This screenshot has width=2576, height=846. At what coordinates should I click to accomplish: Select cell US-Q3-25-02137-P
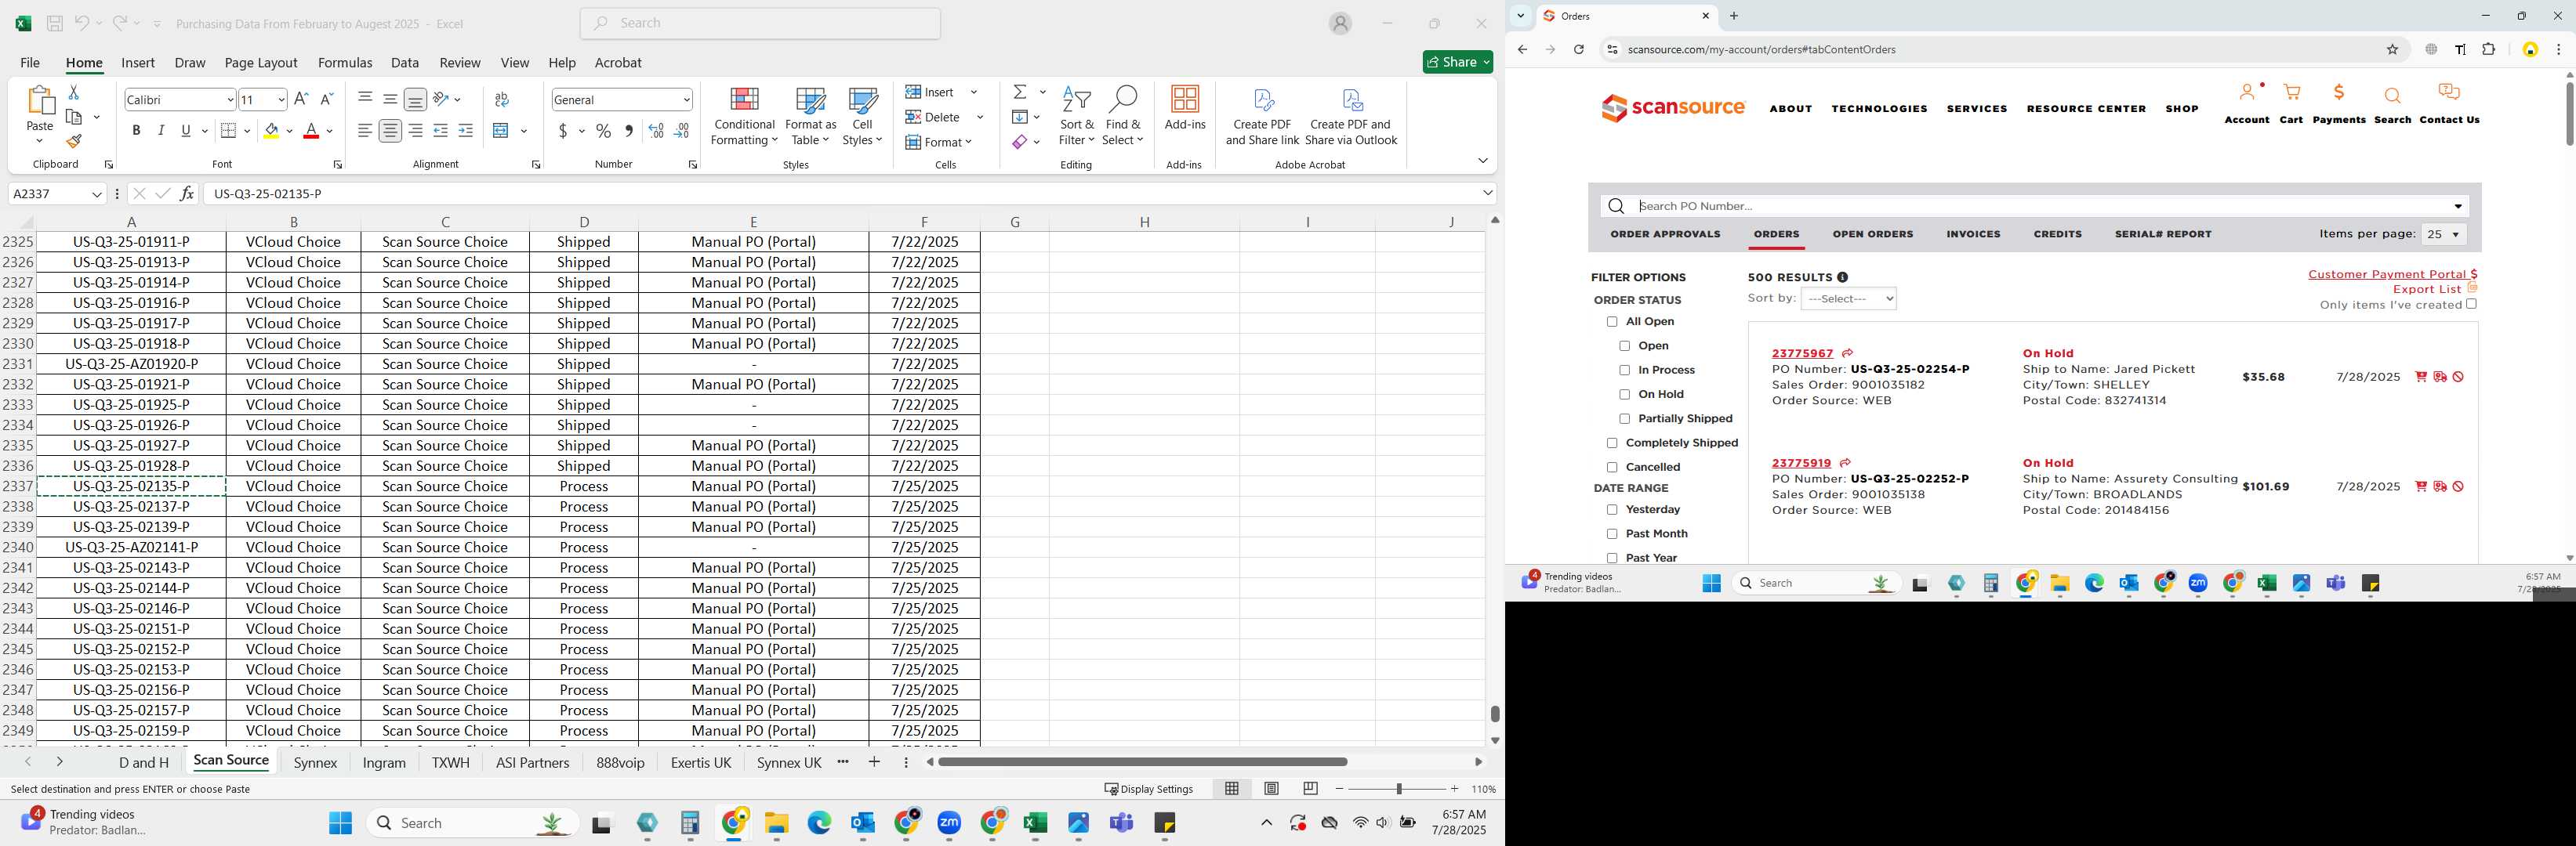[131, 506]
